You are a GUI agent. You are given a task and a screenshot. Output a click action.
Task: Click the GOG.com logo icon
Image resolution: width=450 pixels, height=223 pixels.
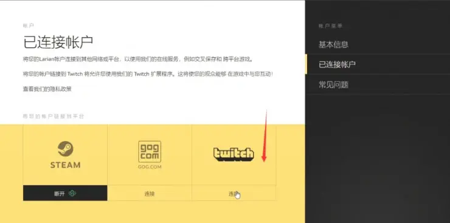(150, 152)
